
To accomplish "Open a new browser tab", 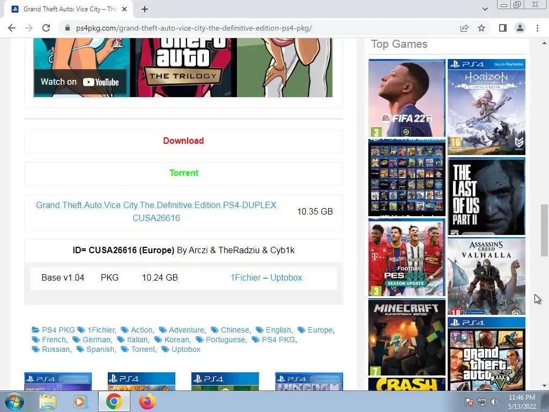I will (x=145, y=9).
